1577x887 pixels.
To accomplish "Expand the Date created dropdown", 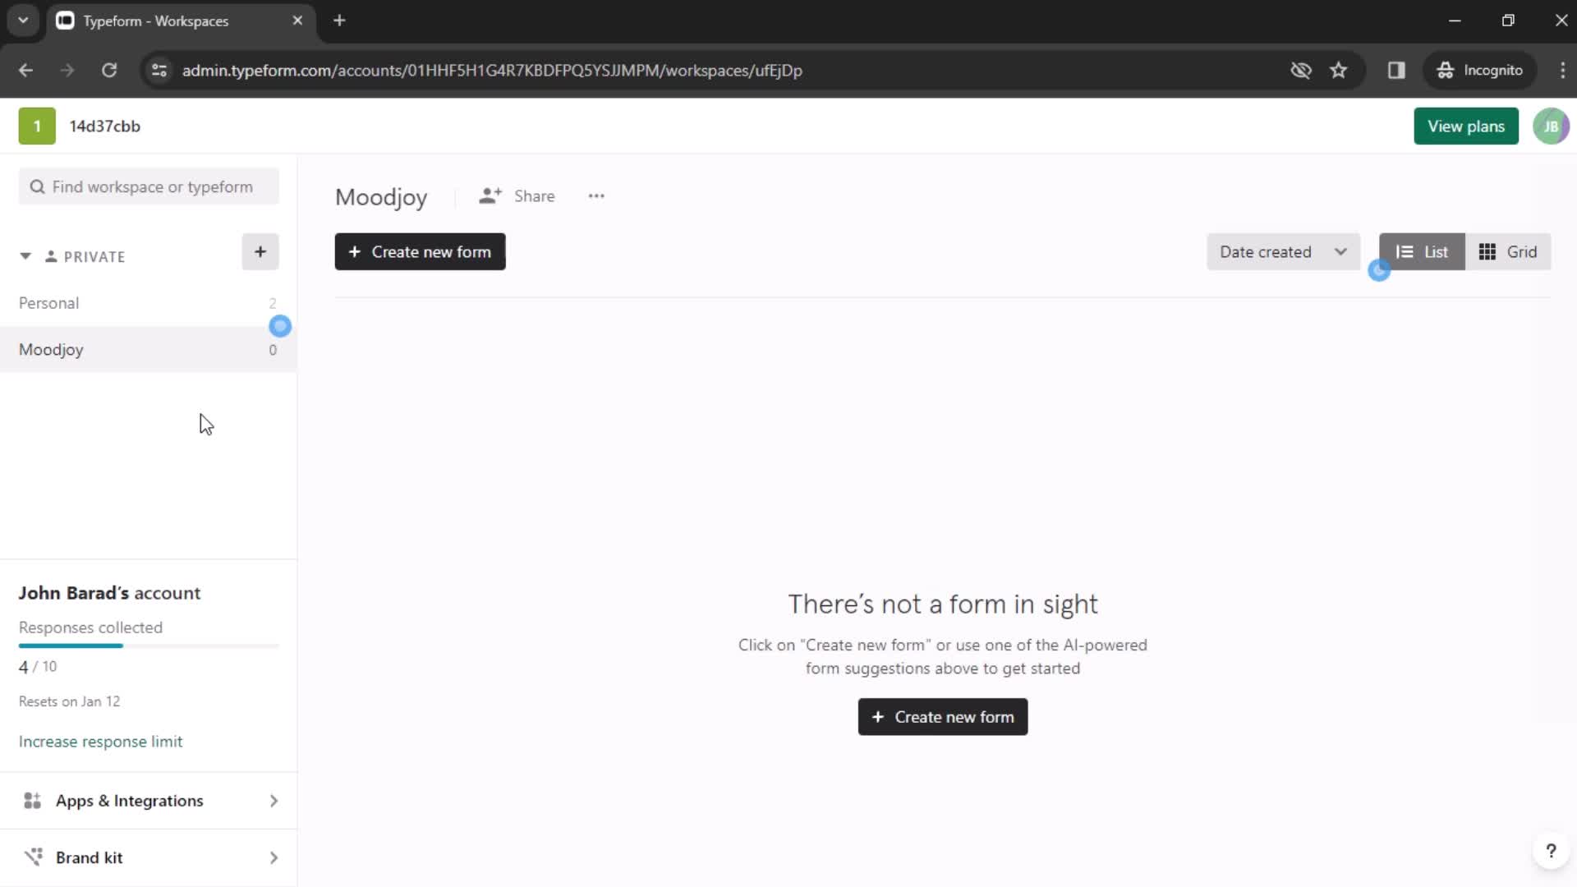I will point(1281,251).
